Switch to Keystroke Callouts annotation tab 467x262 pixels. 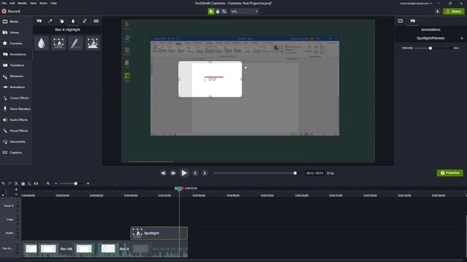(96, 21)
